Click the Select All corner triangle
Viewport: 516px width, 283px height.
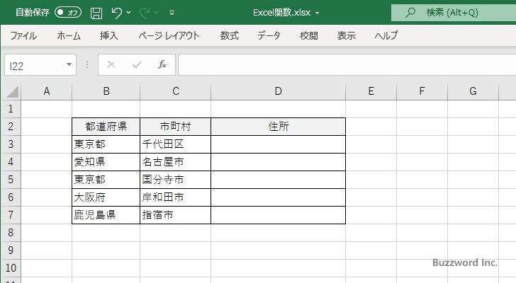[13, 91]
